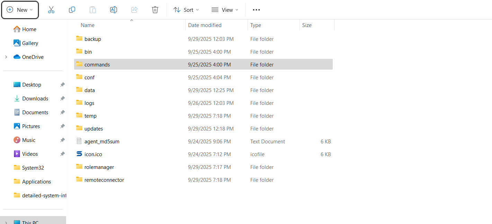
Task: Open the Sort dropdown menu
Action: [186, 10]
